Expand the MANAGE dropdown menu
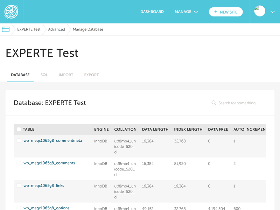 pos(186,12)
